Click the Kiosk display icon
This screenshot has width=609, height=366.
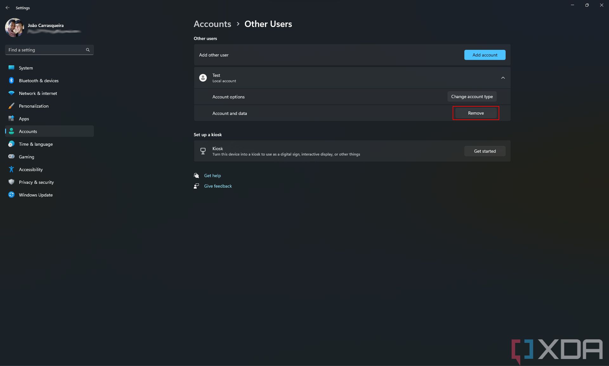203,151
